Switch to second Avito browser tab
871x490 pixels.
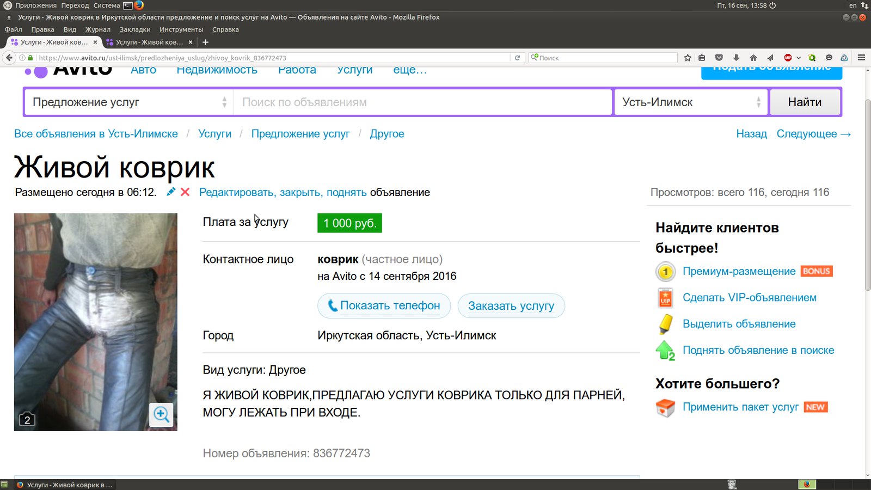[x=149, y=42]
